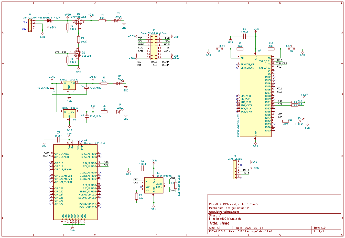Click the 'Date: 2023-07-16' field
The height and width of the screenshot is (238, 345).
(x=250, y=228)
